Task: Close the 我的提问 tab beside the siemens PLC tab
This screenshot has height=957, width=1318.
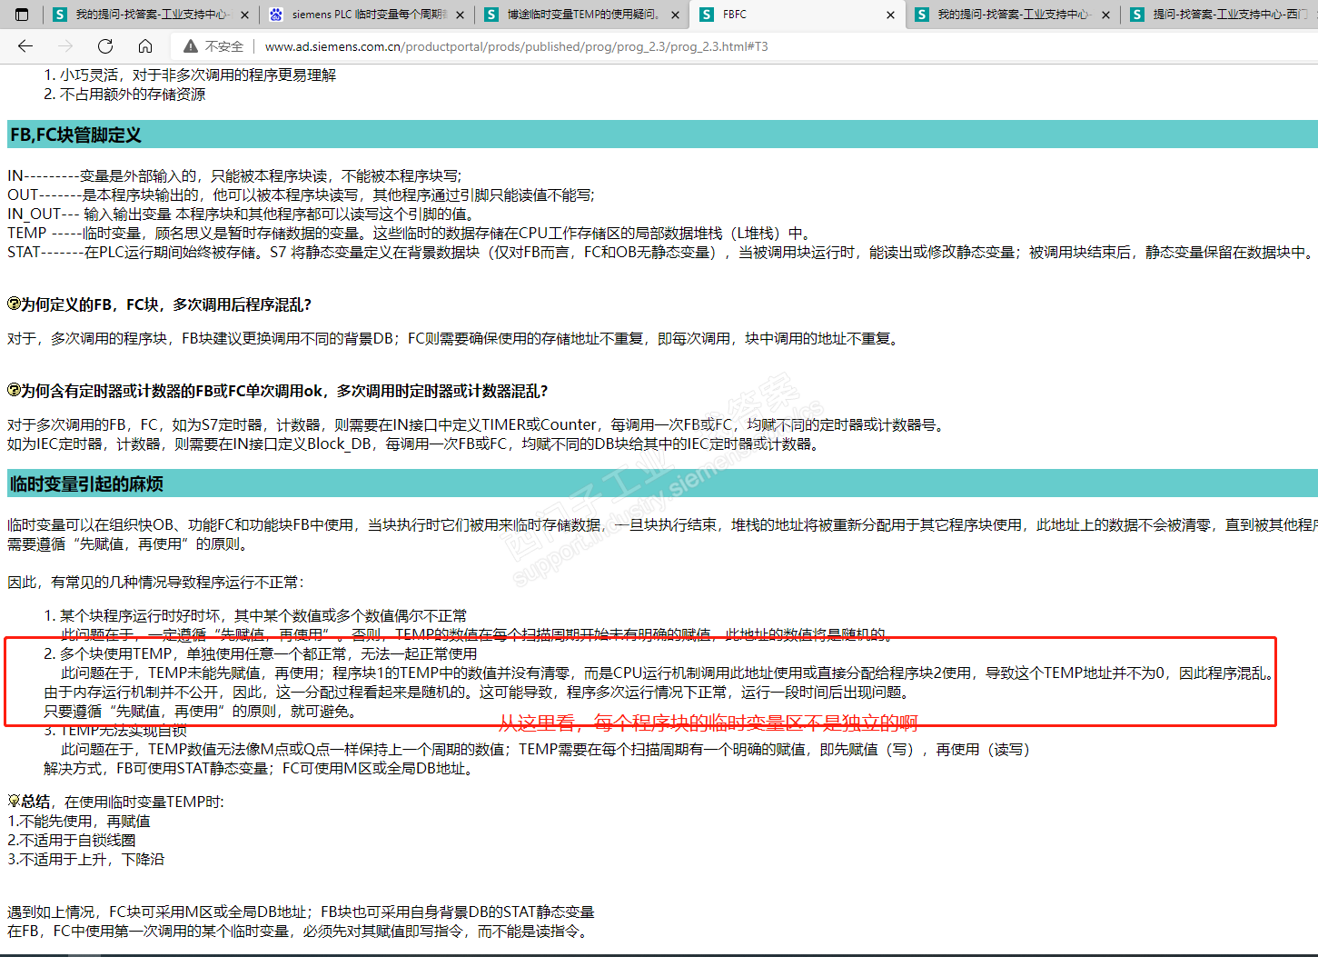Action: click(244, 15)
